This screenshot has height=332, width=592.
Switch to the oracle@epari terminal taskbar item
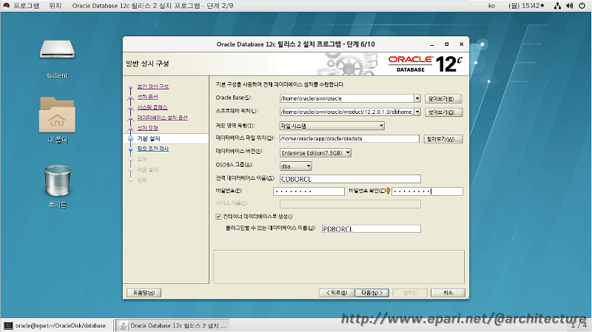(57, 325)
